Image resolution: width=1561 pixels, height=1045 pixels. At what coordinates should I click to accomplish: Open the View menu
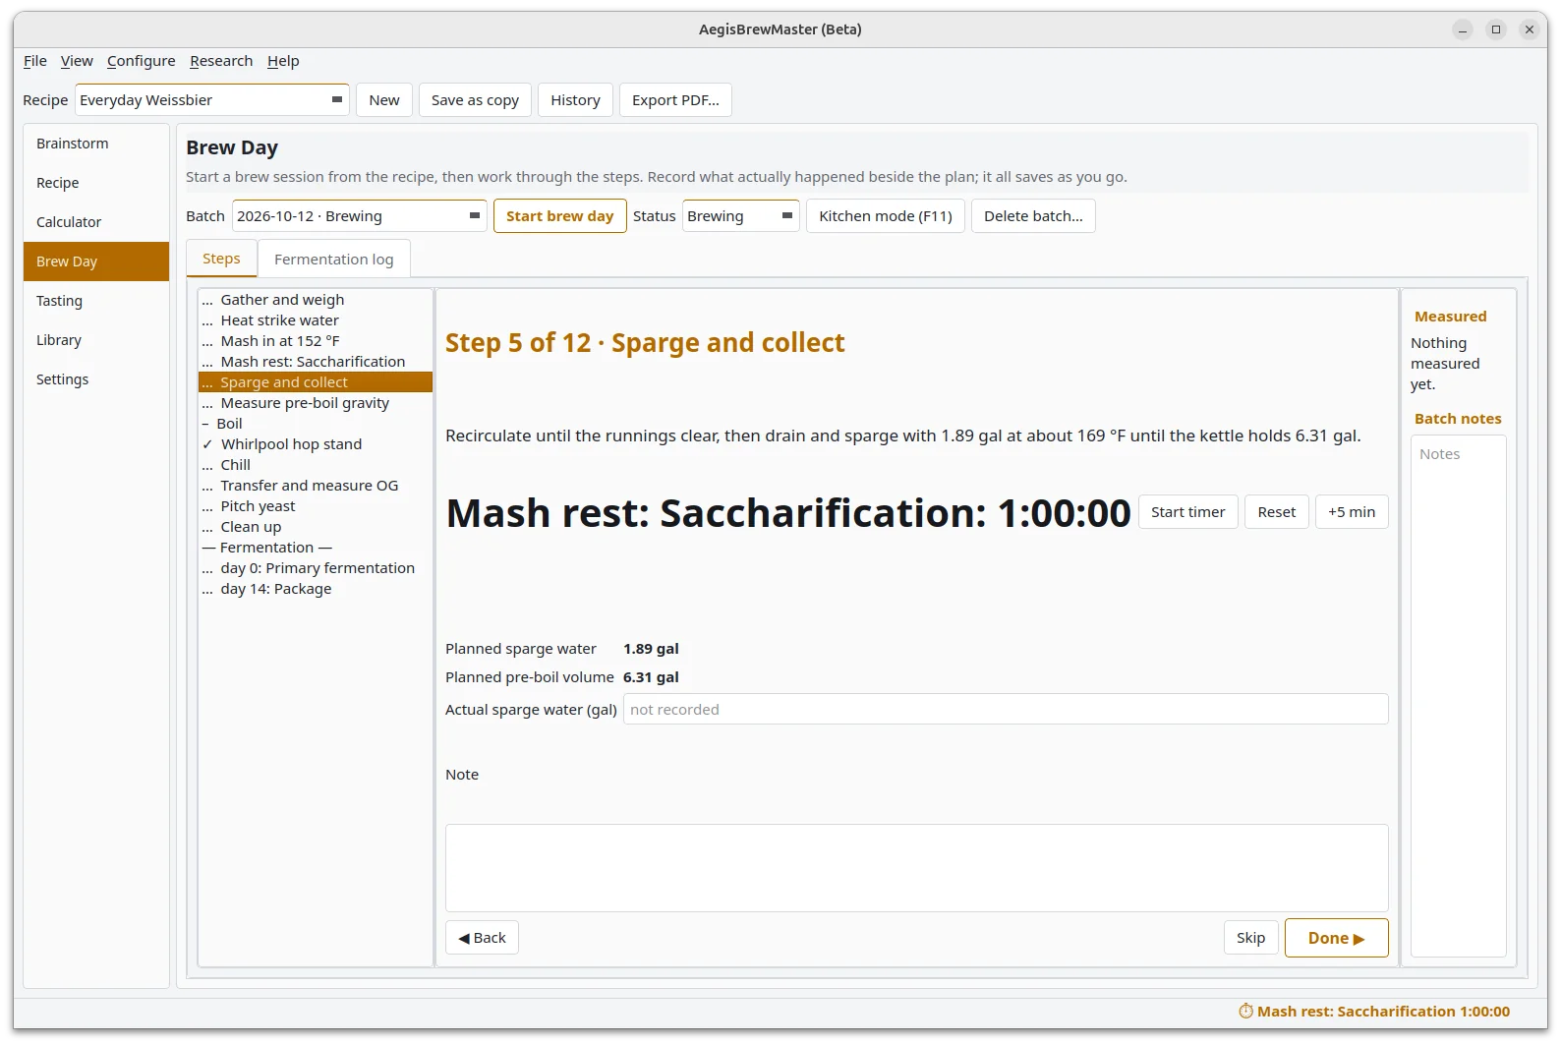[77, 61]
